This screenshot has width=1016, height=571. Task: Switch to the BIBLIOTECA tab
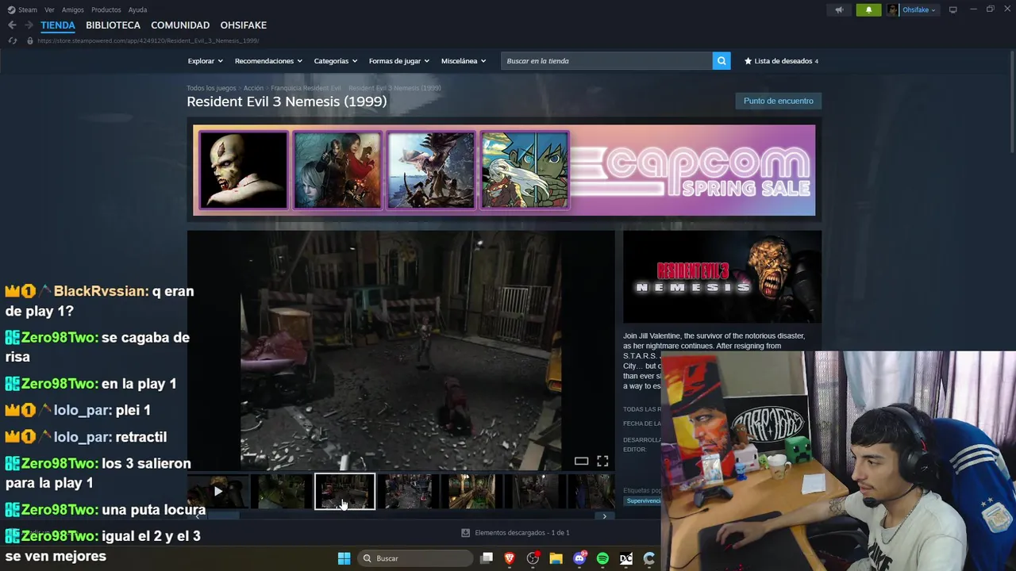click(x=113, y=25)
